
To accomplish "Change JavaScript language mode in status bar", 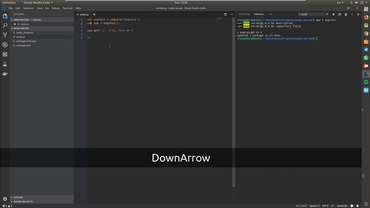I will click(x=342, y=206).
